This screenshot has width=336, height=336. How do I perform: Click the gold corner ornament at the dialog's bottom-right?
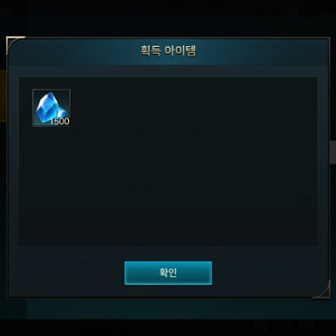[322, 291]
